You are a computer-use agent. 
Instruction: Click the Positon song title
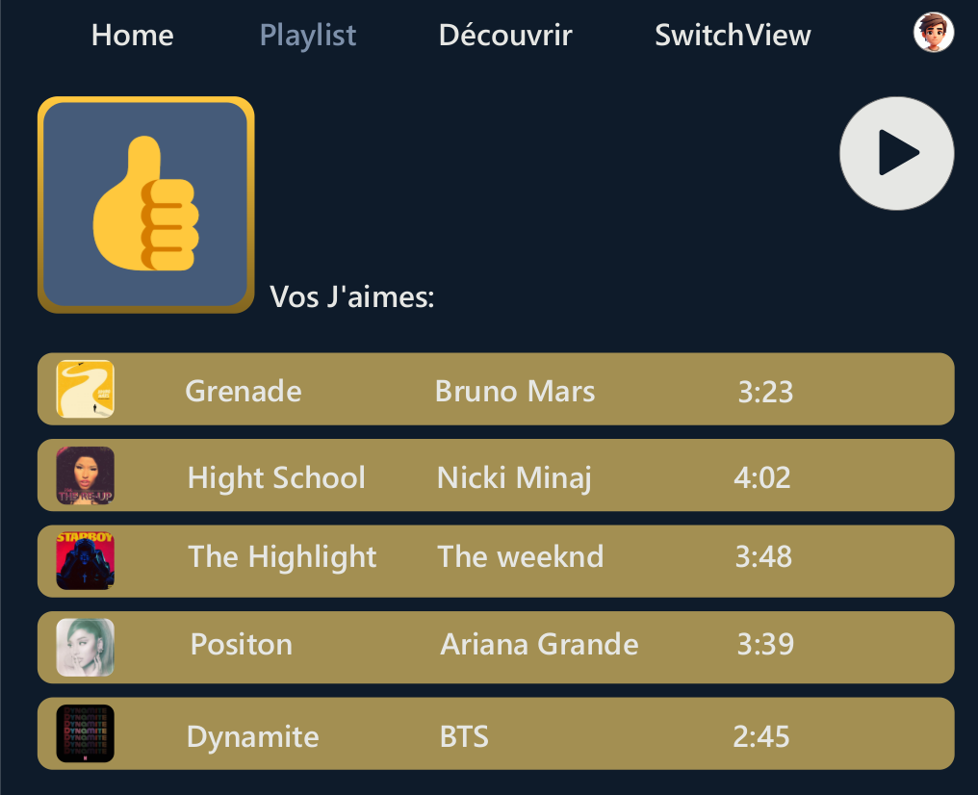click(242, 643)
